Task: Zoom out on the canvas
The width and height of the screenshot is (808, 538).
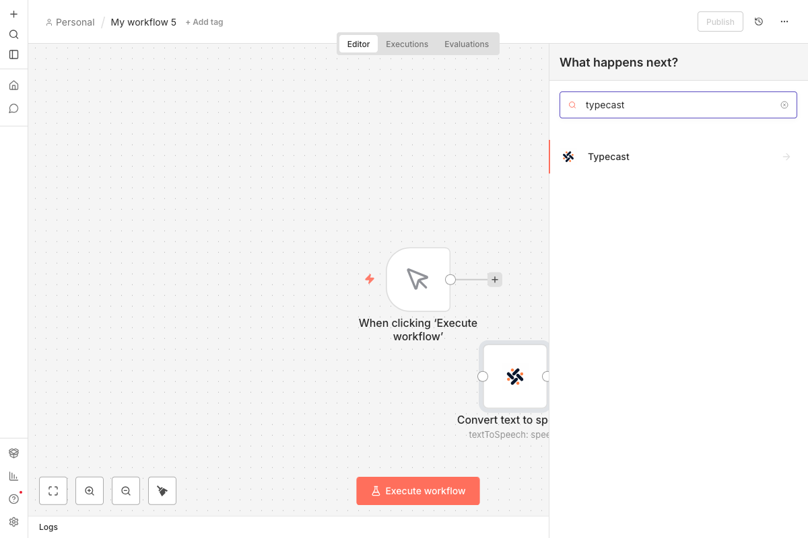Action: (125, 490)
